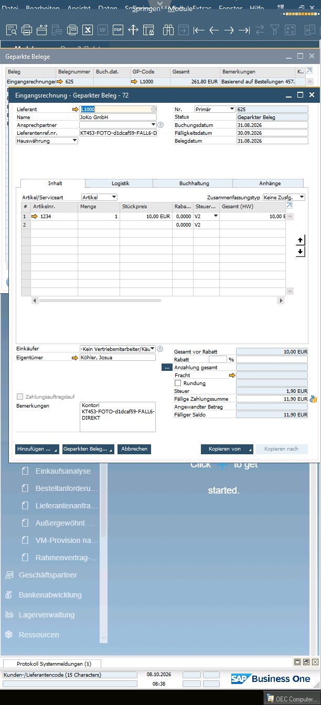Switch to Inhalt tab
This screenshot has height=705, width=321.
coord(55,184)
